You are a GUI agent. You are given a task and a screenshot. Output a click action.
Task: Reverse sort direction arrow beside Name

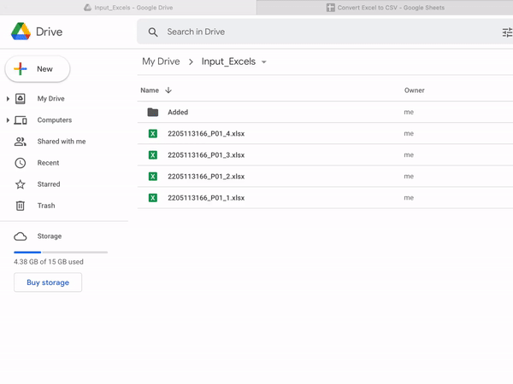(x=168, y=90)
